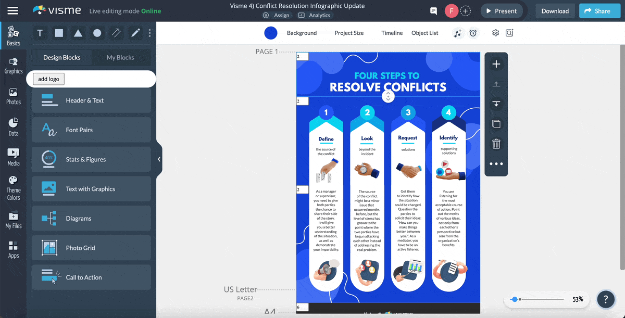
Task: Select the Text tool
Action: (x=40, y=33)
